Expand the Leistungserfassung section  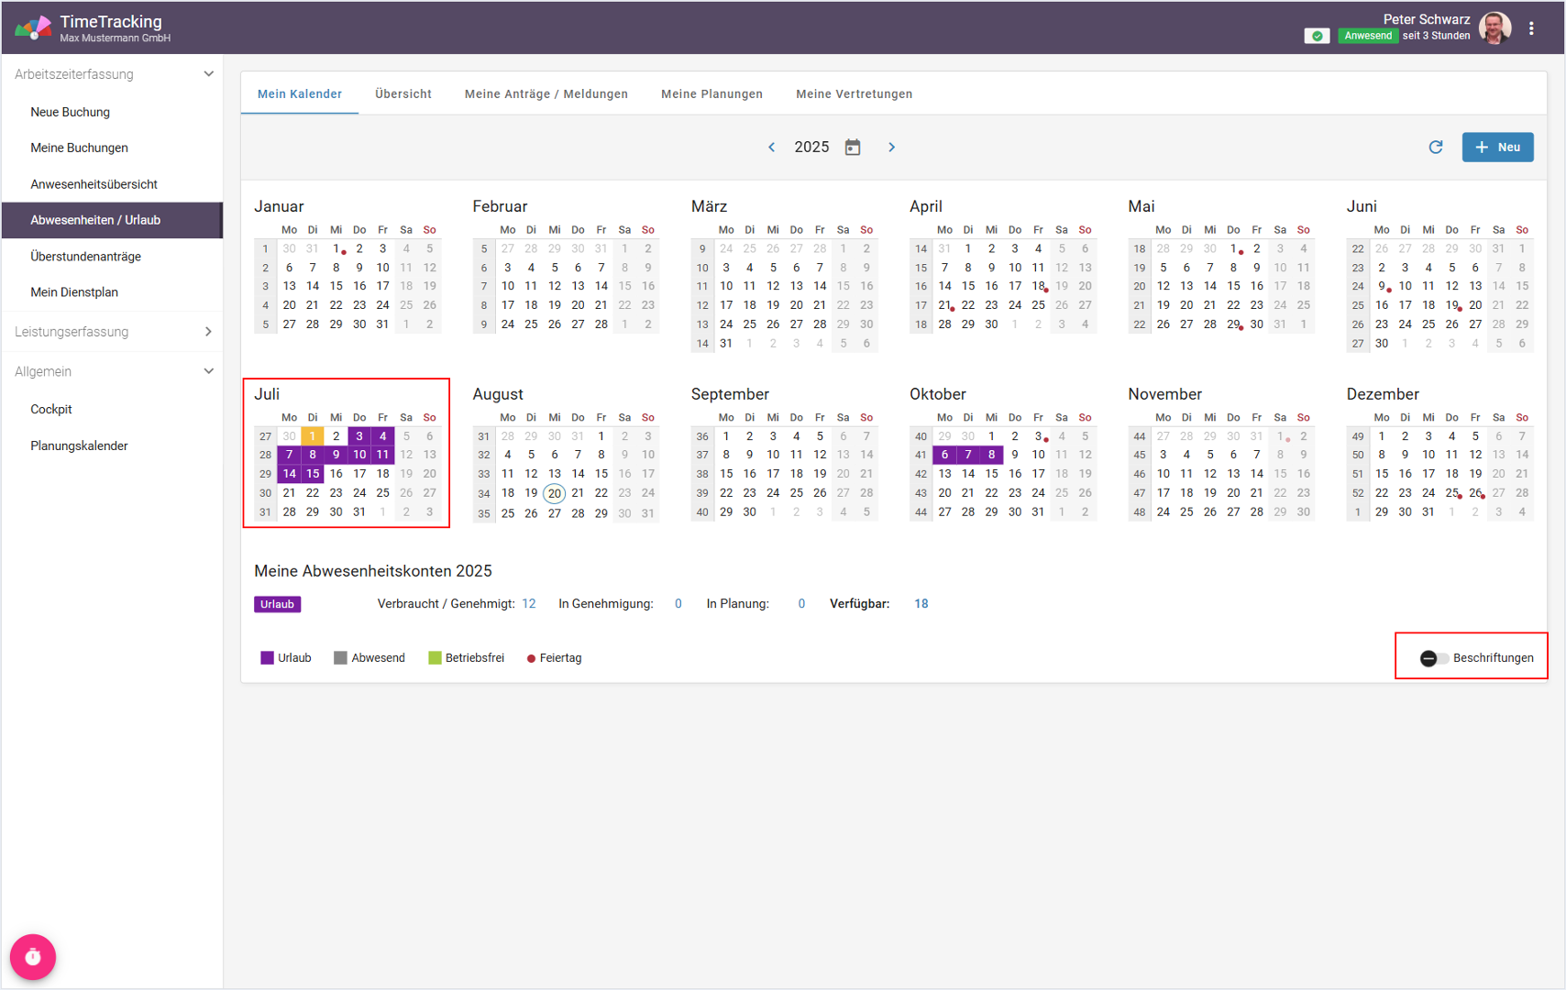tap(208, 332)
